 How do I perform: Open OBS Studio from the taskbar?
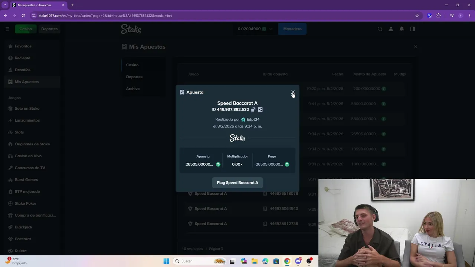[x=309, y=261]
